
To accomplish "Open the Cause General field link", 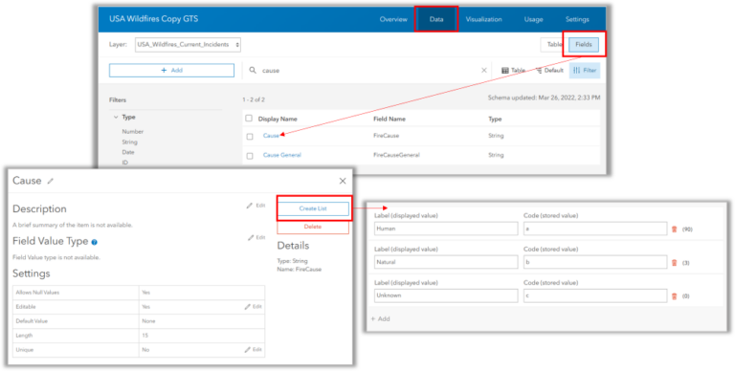I will 282,155.
